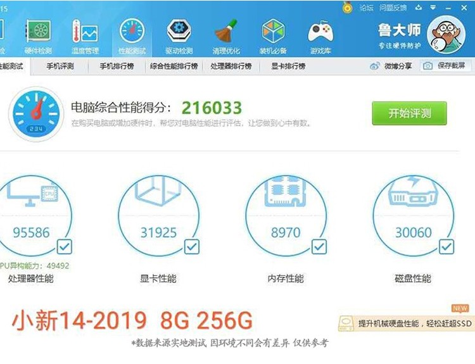Image resolution: width=475 pixels, height=364 pixels.
Task: Switch to the 综合性能排行榜 tab
Action: [174, 66]
